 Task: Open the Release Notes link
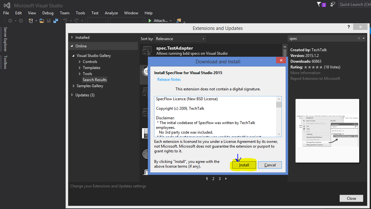(x=169, y=79)
